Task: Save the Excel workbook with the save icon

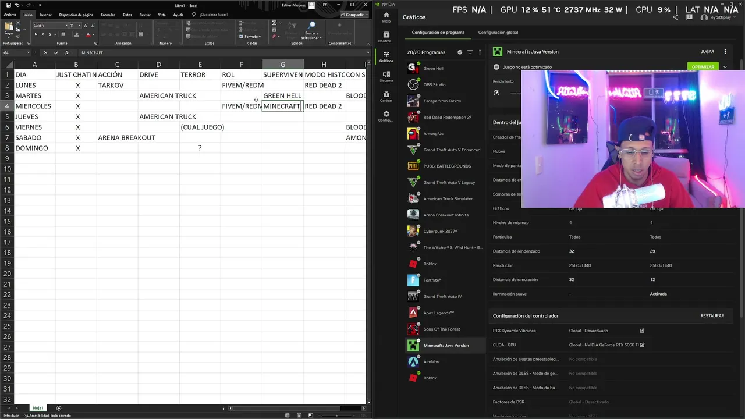Action: pyautogui.click(x=9, y=5)
